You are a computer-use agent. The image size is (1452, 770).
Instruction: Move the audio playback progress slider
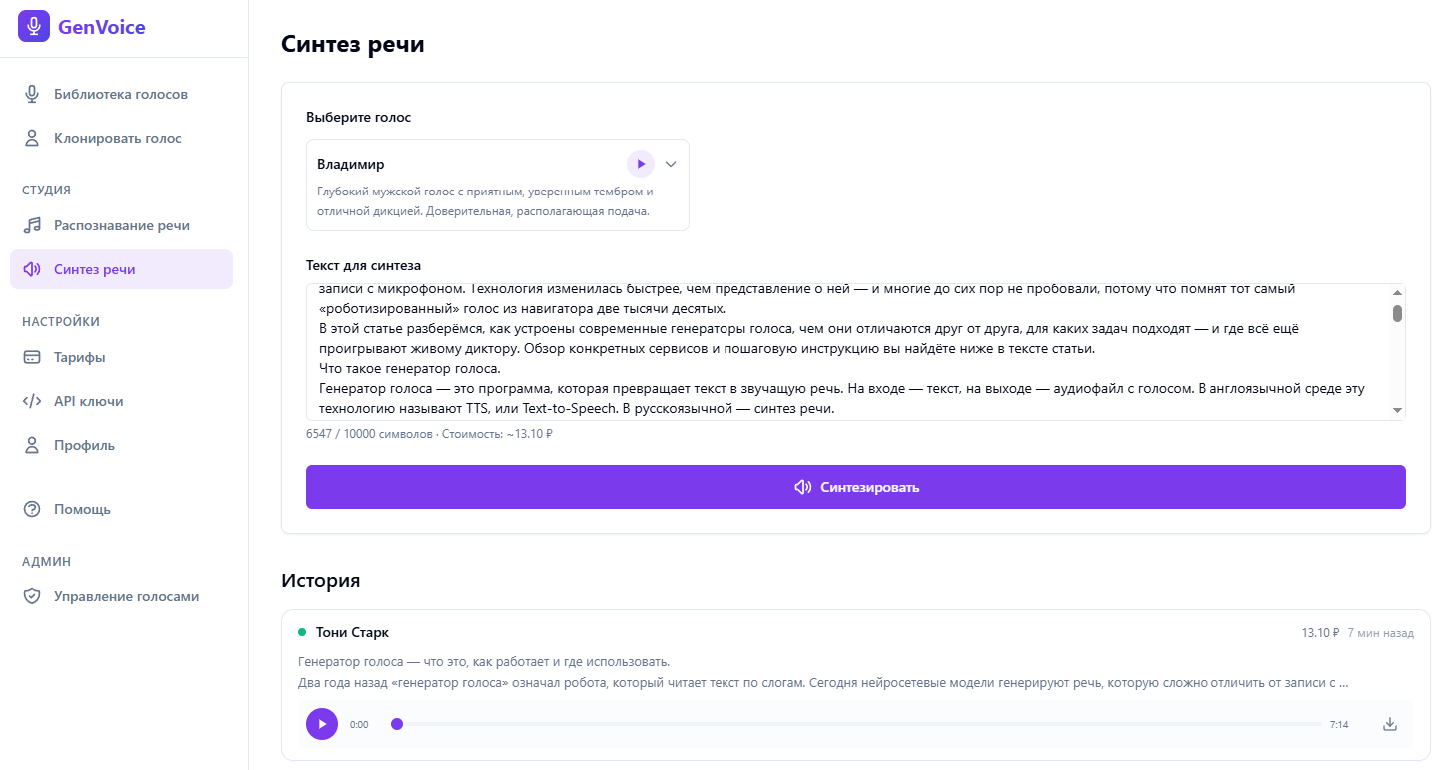tap(397, 724)
